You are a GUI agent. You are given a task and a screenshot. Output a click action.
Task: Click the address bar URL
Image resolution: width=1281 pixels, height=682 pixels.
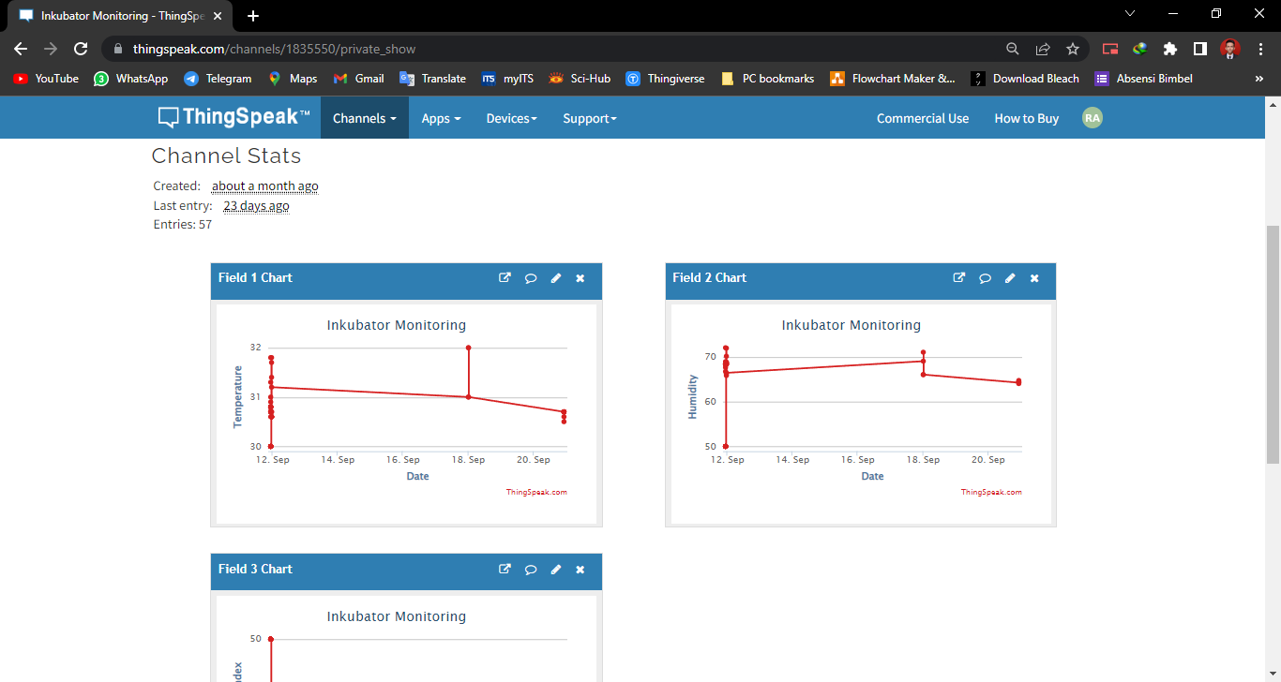click(274, 49)
